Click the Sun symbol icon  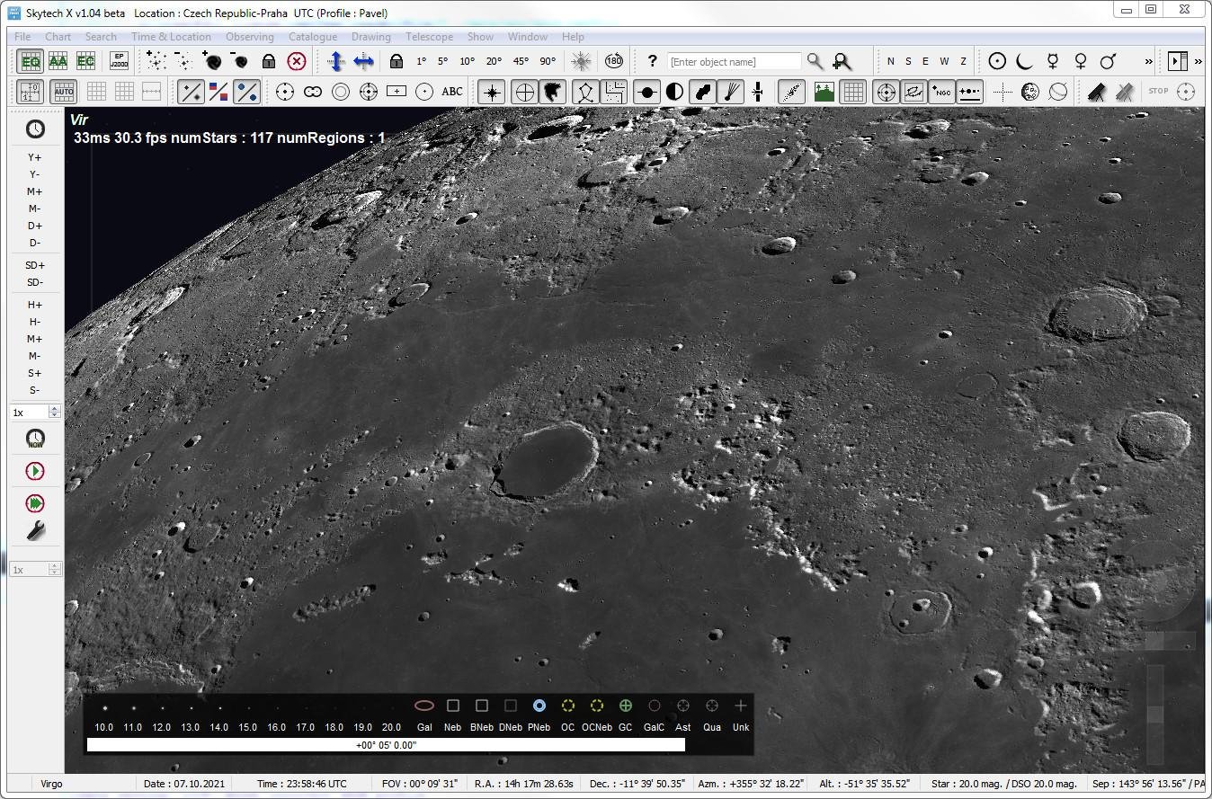997,61
